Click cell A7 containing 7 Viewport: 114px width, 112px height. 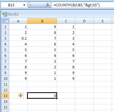tap(18, 61)
